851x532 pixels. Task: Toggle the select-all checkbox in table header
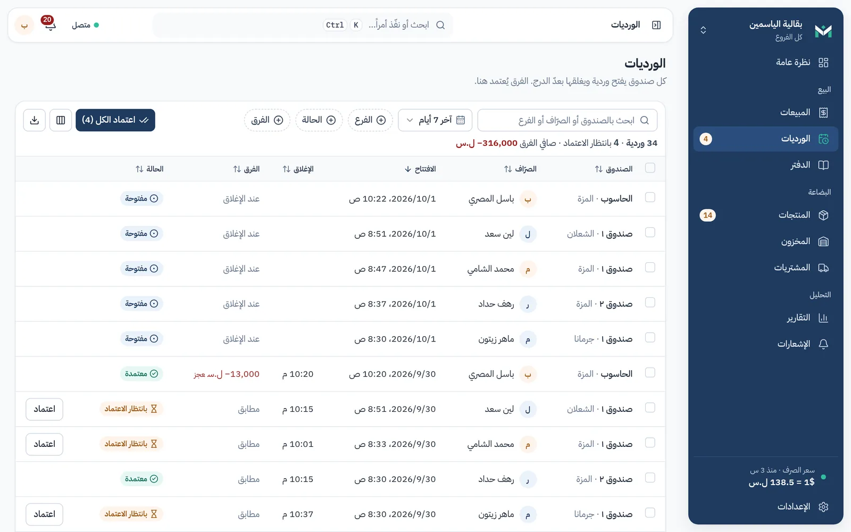pyautogui.click(x=650, y=168)
